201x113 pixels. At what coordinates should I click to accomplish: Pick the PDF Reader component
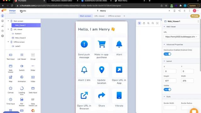[22, 102]
